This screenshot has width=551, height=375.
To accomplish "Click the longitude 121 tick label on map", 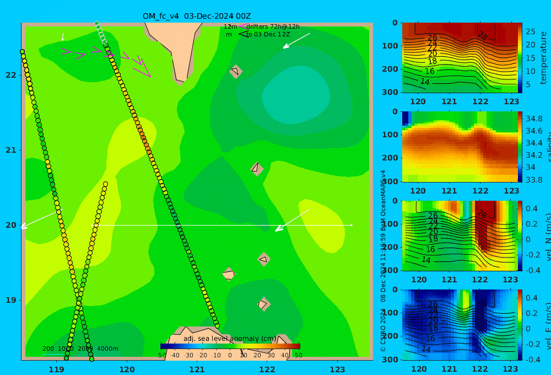I will pos(197,369).
